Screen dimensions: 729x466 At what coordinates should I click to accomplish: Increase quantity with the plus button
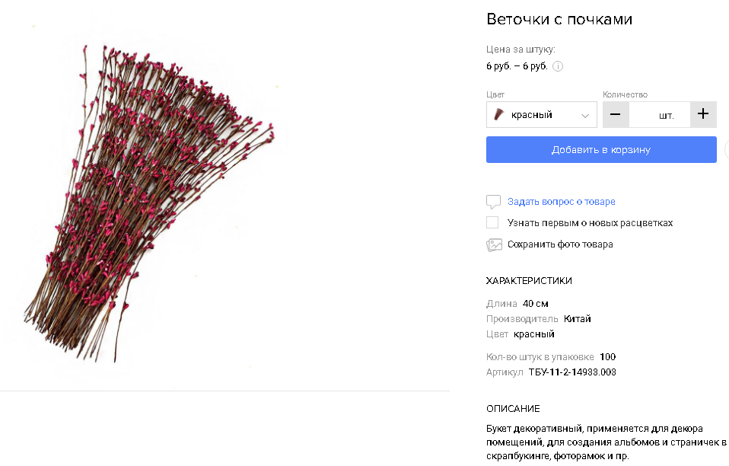tap(703, 115)
